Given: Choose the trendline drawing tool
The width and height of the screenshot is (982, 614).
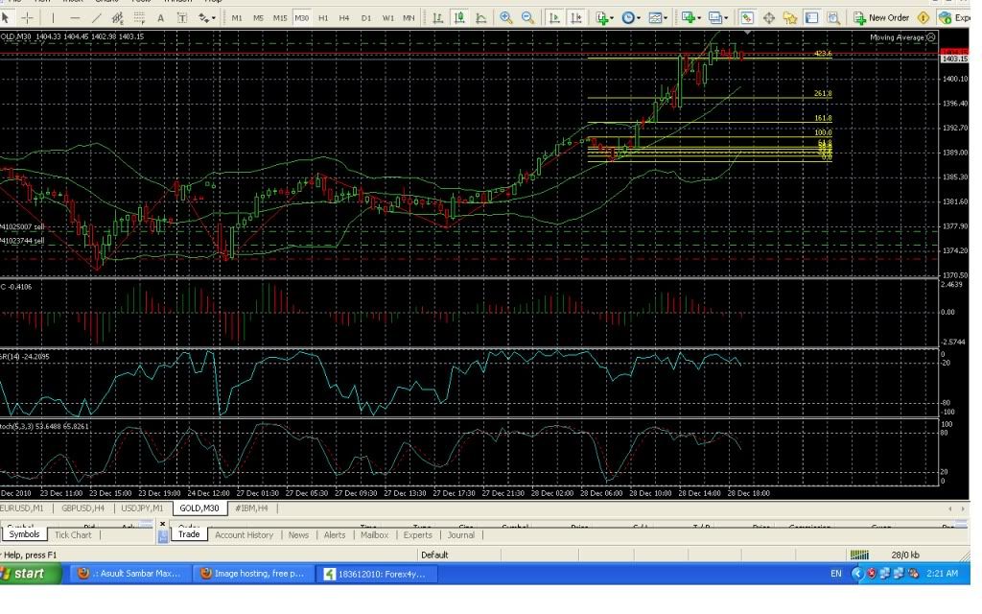Looking at the screenshot, I should 96,17.
